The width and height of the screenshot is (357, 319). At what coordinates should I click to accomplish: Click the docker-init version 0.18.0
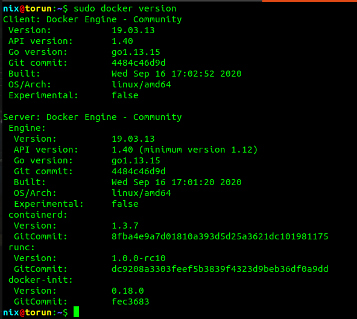tap(128, 291)
